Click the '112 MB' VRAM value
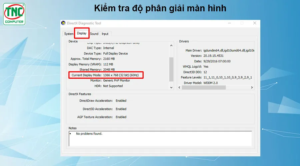The width and height of the screenshot is (300, 166). [x=108, y=64]
